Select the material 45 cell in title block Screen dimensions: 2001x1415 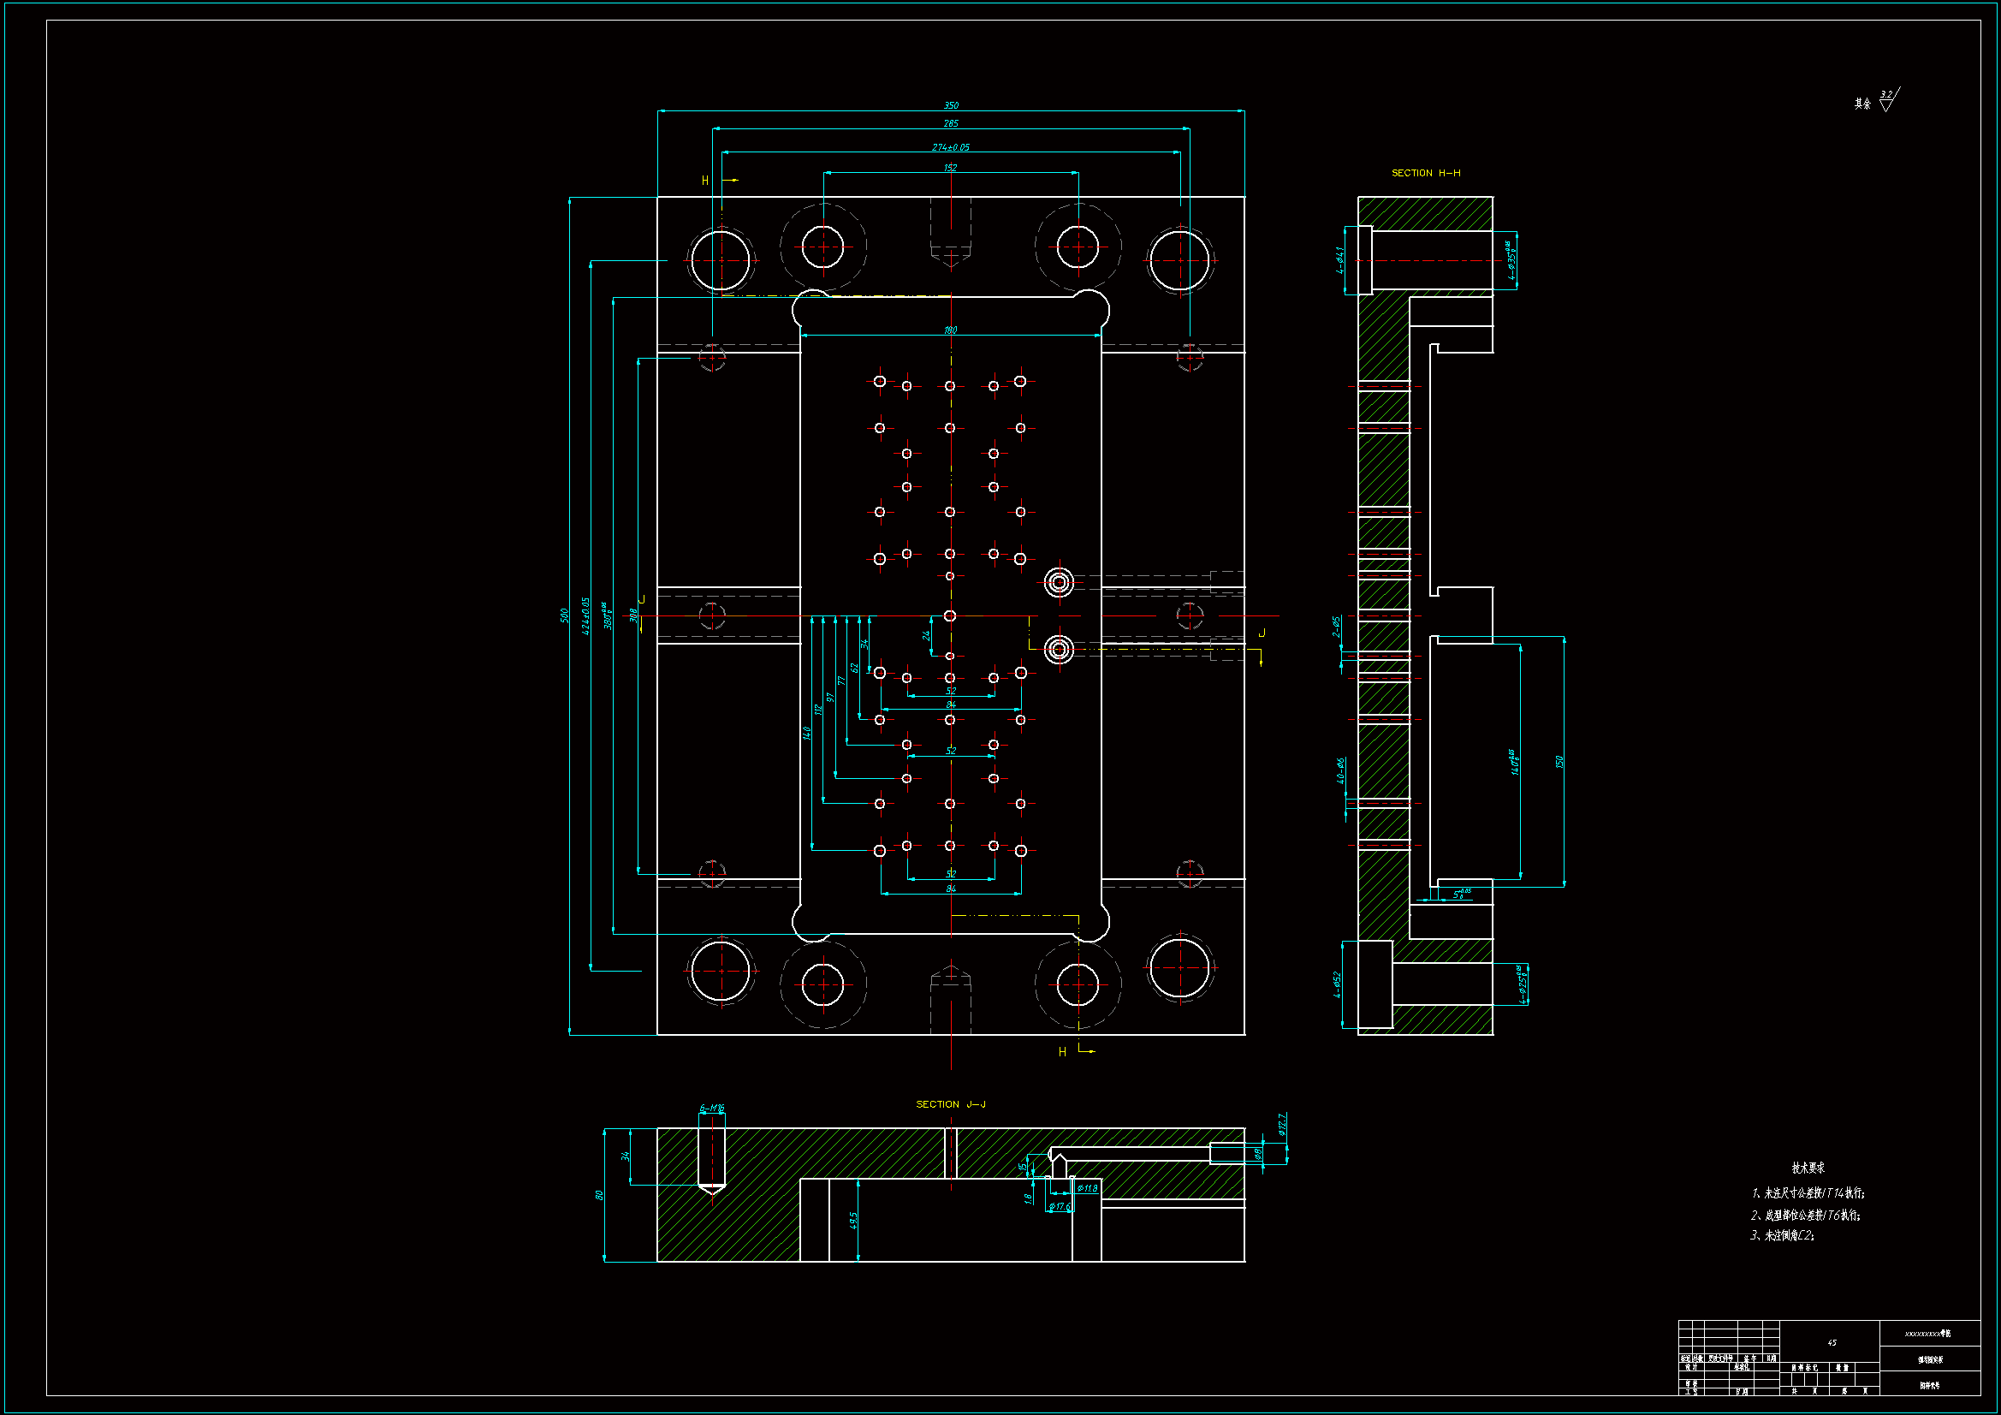[x=1831, y=1342]
